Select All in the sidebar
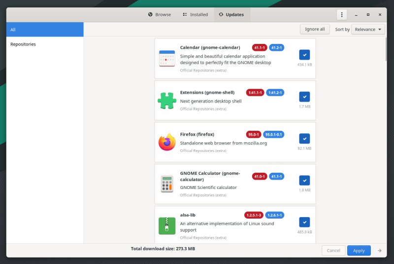394x264 pixels. 45,30
